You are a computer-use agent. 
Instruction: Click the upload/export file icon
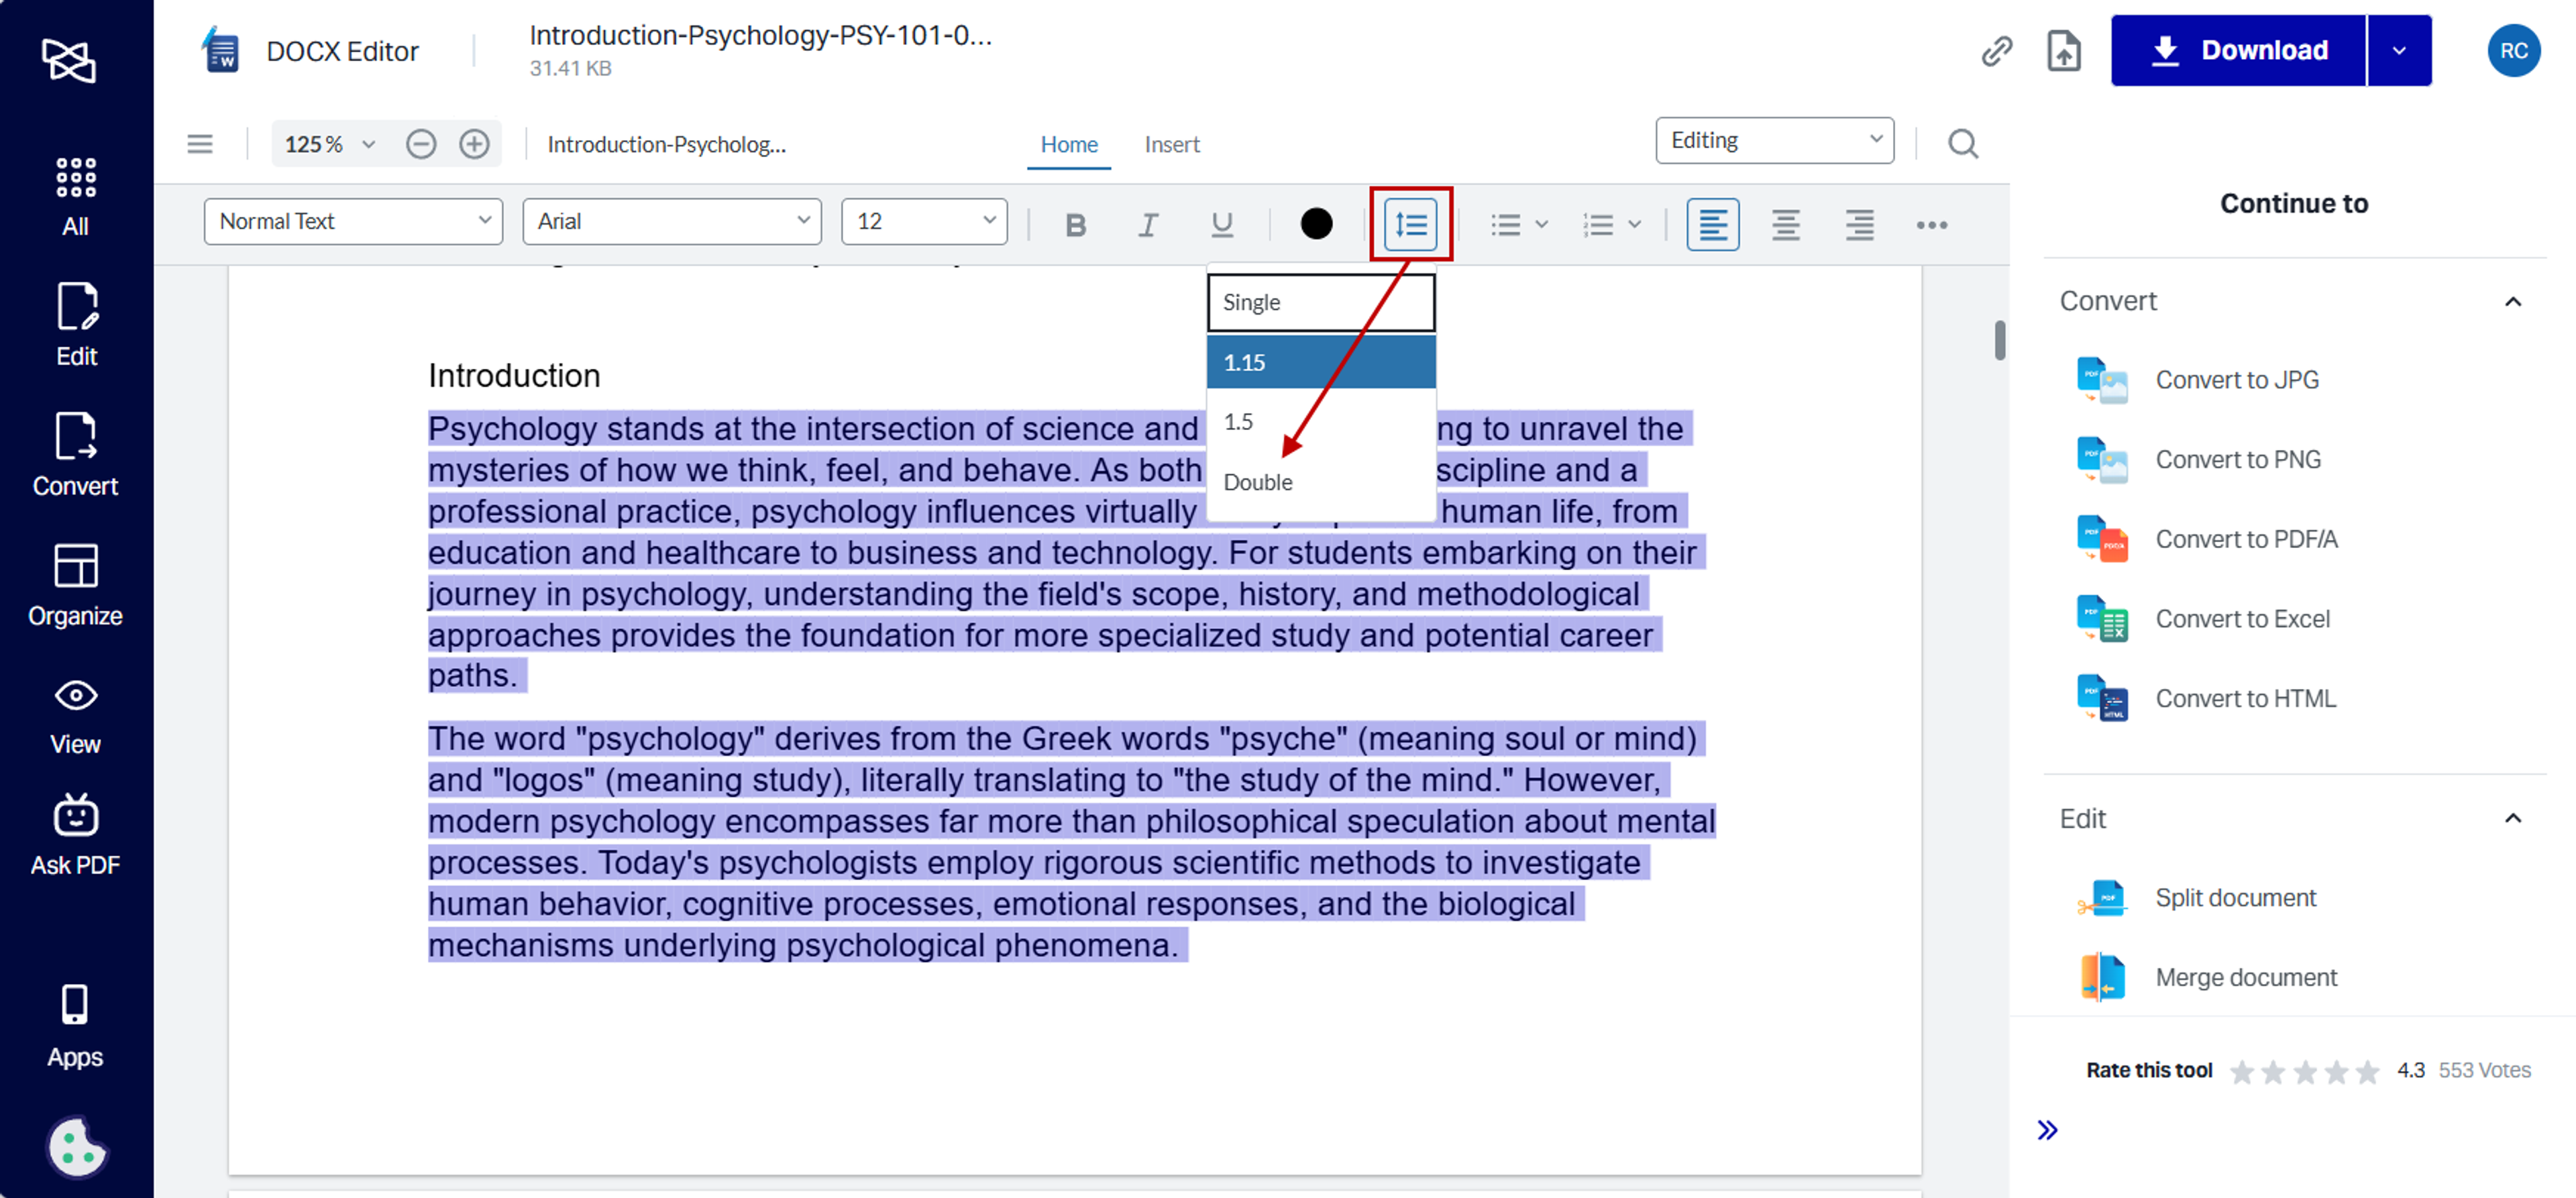tap(2063, 51)
